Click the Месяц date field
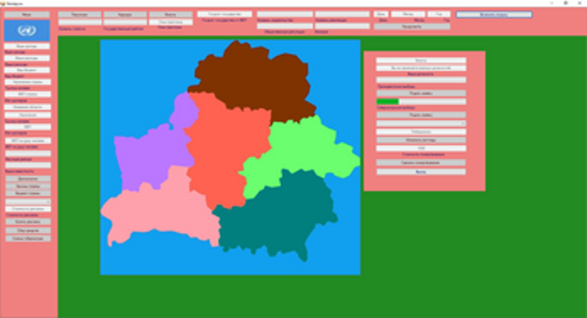 (x=408, y=14)
